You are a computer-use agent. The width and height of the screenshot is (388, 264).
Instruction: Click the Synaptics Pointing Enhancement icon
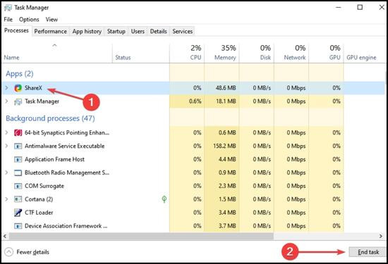pos(18,132)
